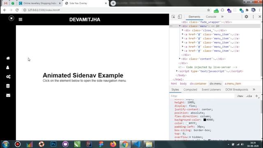Open DevTools settings gear
Image resolution: width=263 pixels, height=148 pixels.
tap(247, 16)
